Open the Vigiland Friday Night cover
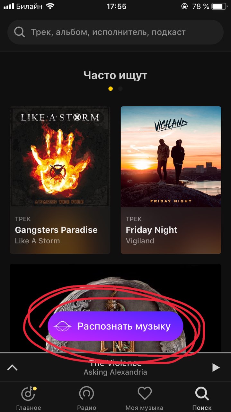The image size is (231, 412). pos(171,156)
